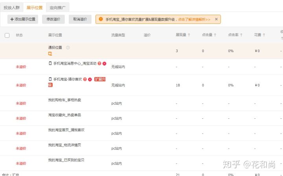Switch to the 投放人群 tab

(x=12, y=7)
